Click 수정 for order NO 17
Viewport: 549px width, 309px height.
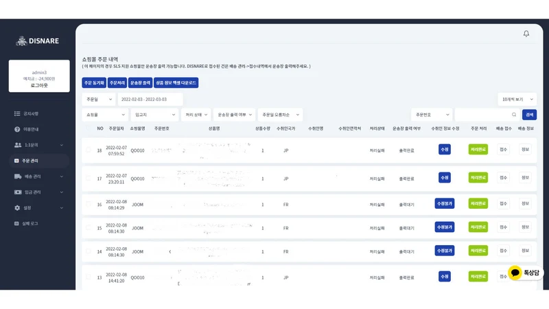point(444,178)
